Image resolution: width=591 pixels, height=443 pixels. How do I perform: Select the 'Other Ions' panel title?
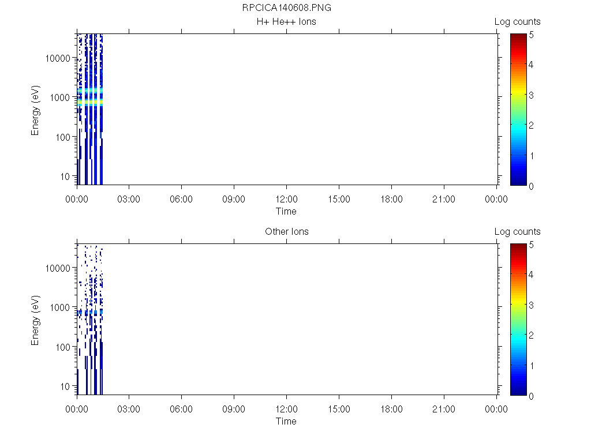click(286, 231)
